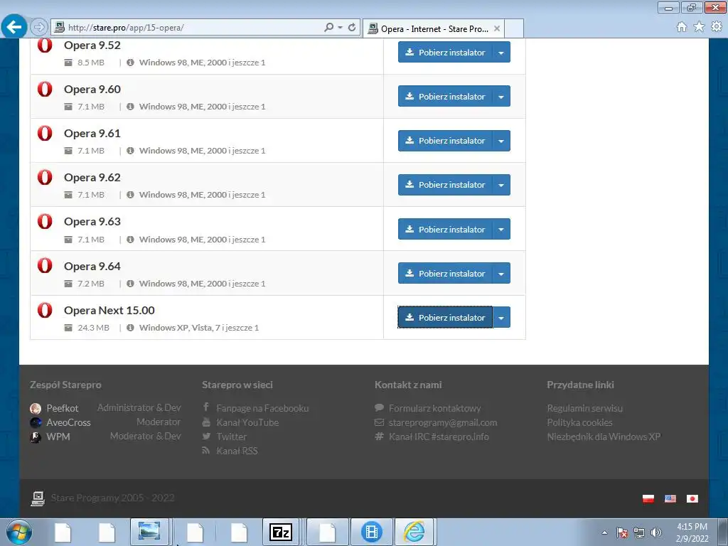Show hidden tray icons arrow
Image resolution: width=728 pixels, height=546 pixels.
(604, 532)
